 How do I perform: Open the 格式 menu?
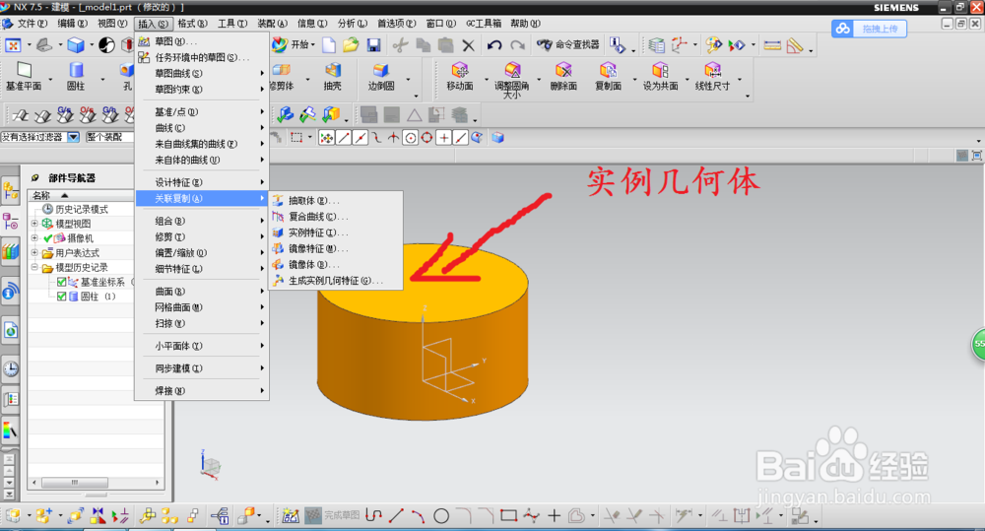pos(192,24)
